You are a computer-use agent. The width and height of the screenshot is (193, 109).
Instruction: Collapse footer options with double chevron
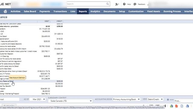(x=168, y=100)
